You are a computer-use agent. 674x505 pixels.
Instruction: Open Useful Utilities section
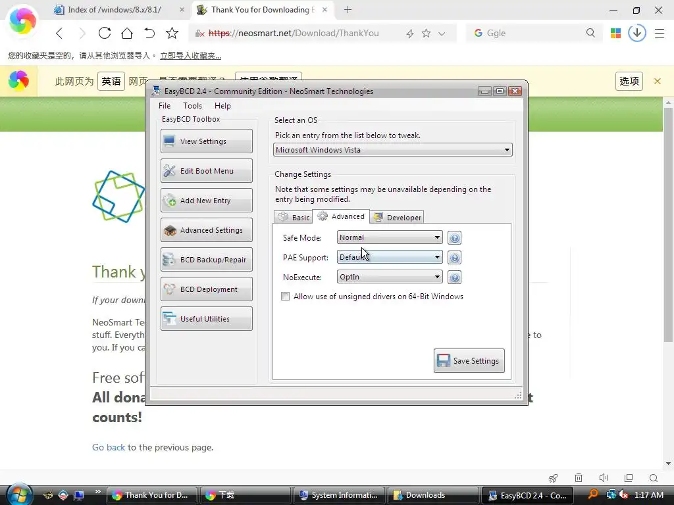click(206, 319)
